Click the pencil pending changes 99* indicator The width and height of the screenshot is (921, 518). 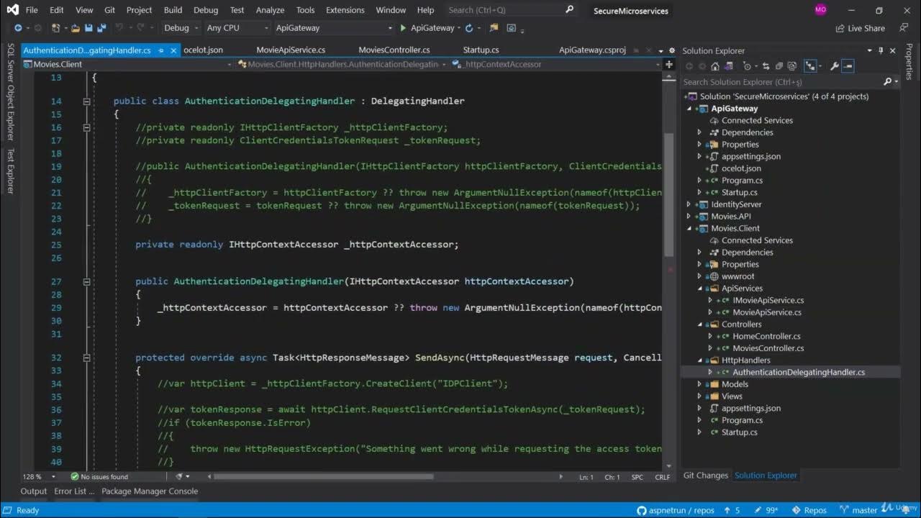765,510
